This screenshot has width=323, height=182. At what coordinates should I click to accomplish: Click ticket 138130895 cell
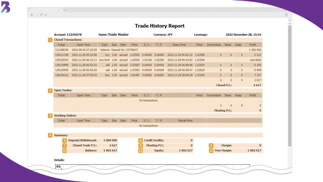[62, 65]
